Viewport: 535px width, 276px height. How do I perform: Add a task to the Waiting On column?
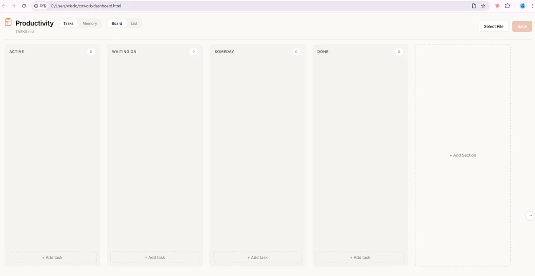pyautogui.click(x=155, y=257)
